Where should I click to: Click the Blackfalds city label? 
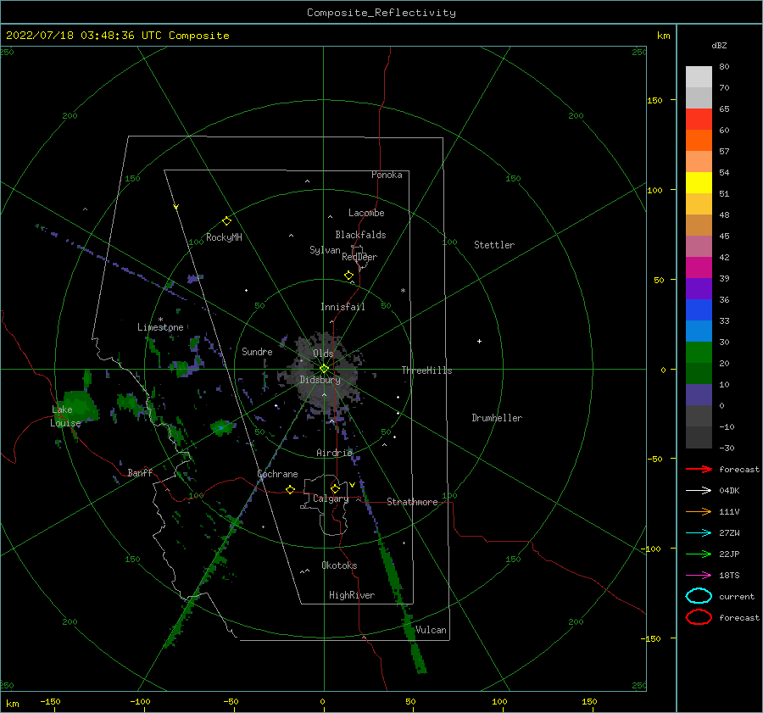360,235
